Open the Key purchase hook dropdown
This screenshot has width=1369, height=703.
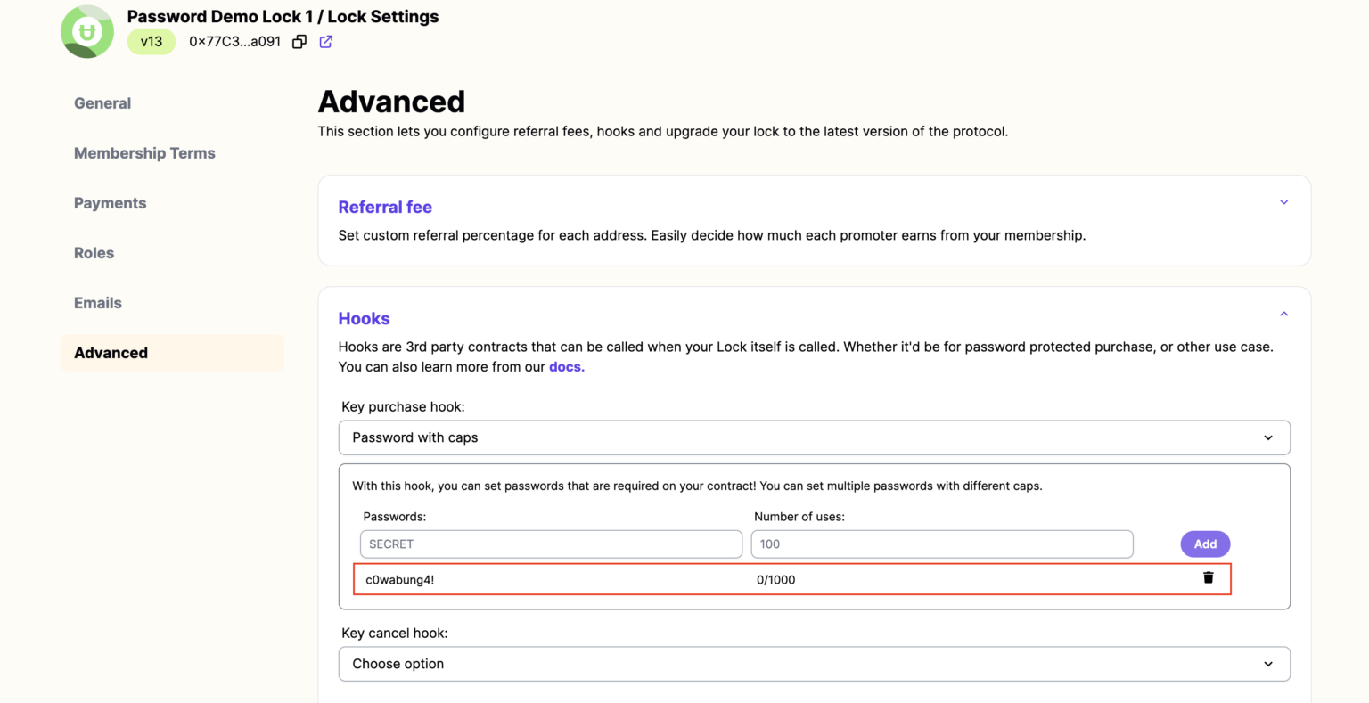813,437
